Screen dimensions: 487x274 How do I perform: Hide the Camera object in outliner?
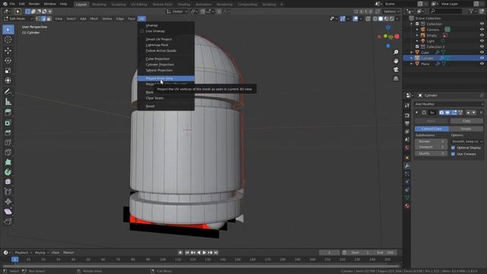[482, 30]
